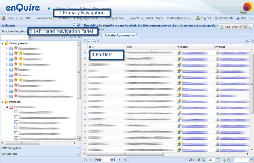254x163 pixels.
Task: Jump to last page in pager
Action: [x=125, y=160]
